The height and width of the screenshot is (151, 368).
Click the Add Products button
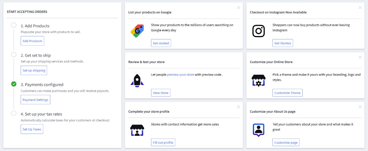click(x=32, y=41)
